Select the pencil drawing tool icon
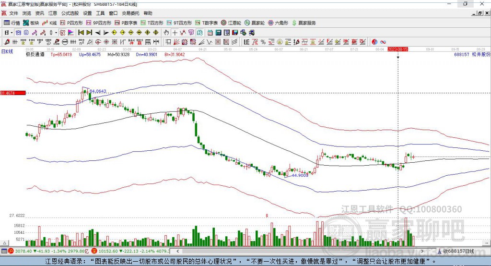 pos(7,42)
